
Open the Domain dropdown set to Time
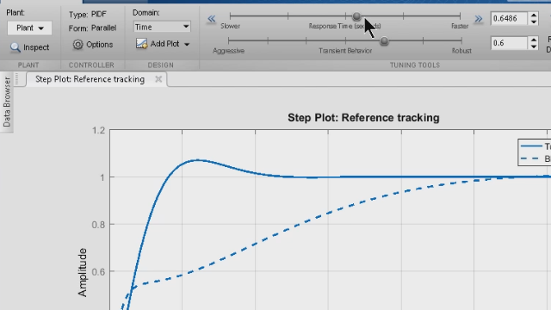tap(162, 27)
